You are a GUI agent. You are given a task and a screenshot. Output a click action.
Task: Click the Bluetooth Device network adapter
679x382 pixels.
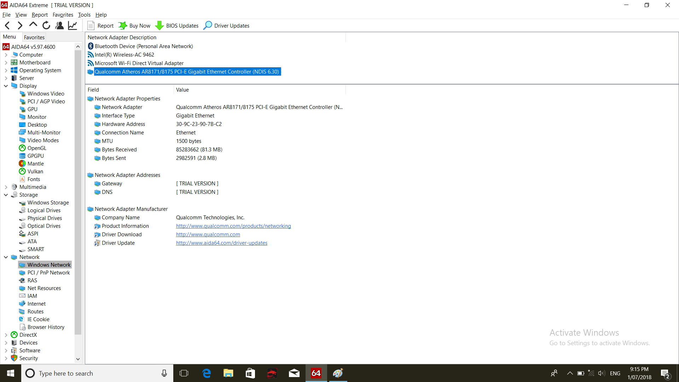144,46
